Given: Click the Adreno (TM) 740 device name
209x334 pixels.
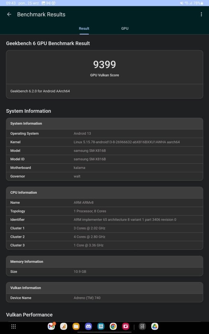Looking at the screenshot, I should 87,298.
